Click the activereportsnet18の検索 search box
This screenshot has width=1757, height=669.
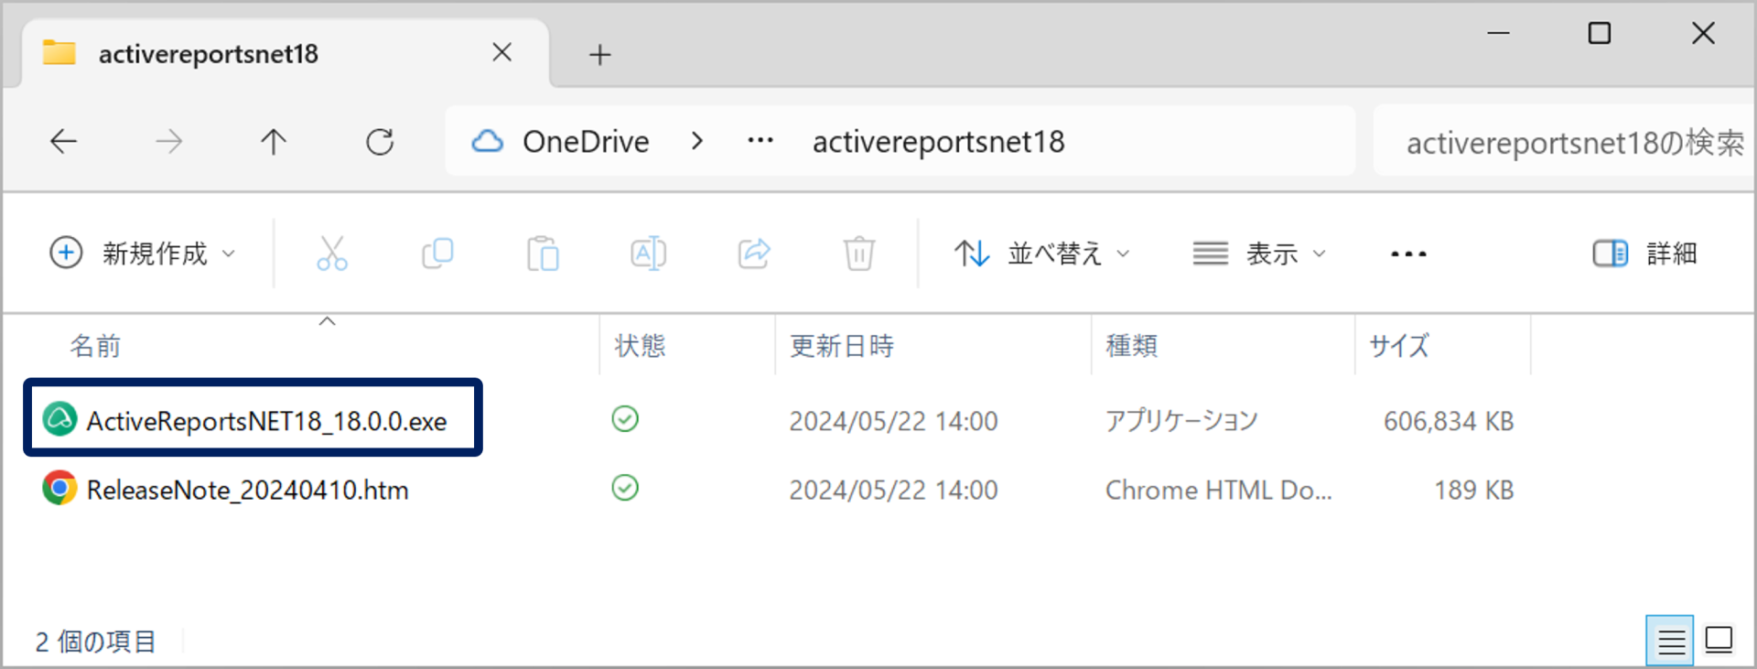click(x=1565, y=142)
